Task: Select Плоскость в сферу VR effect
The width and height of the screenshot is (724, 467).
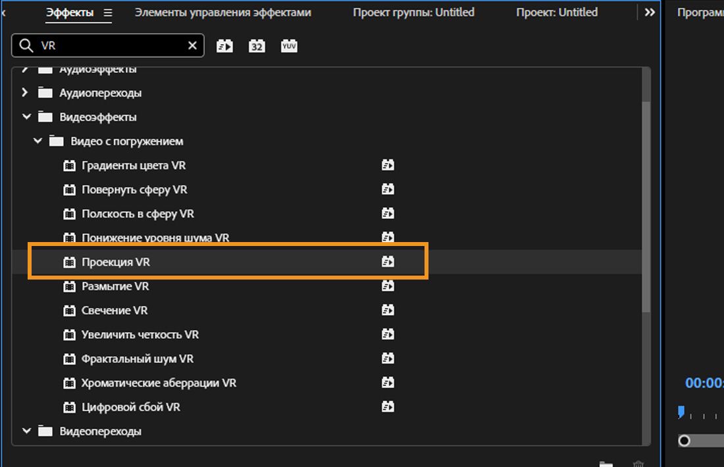Action: coord(138,214)
